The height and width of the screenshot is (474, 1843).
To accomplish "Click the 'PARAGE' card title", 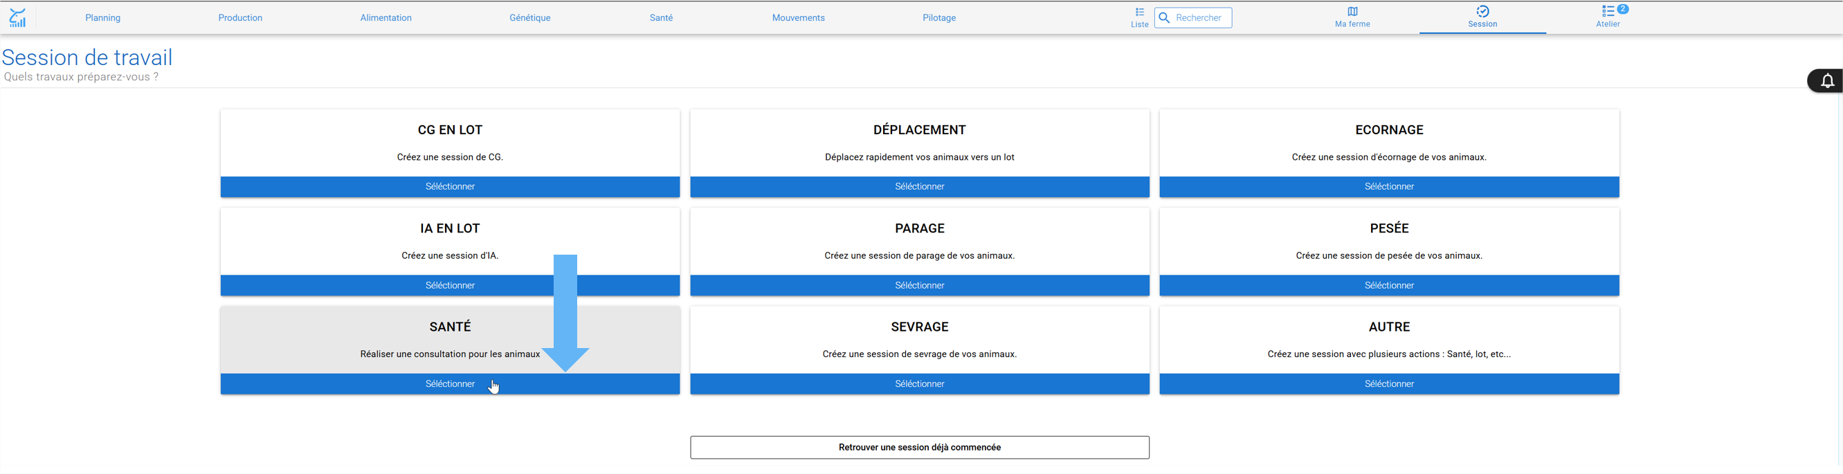I will pos(919,229).
